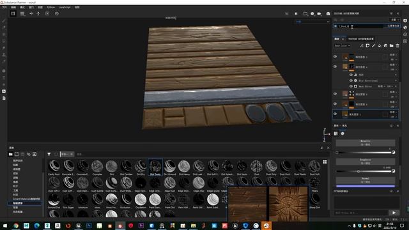Screen dimensions: 409x230
Task: Click the Roughness uniform color button
Action: [365, 162]
